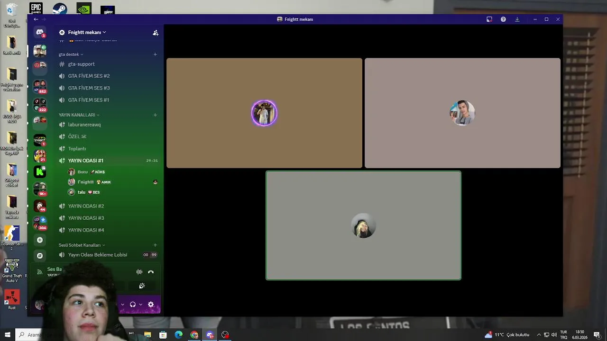Join YAYIN ODASI #3 voice channel
Viewport: 607px width, 341px height.
coord(108,218)
